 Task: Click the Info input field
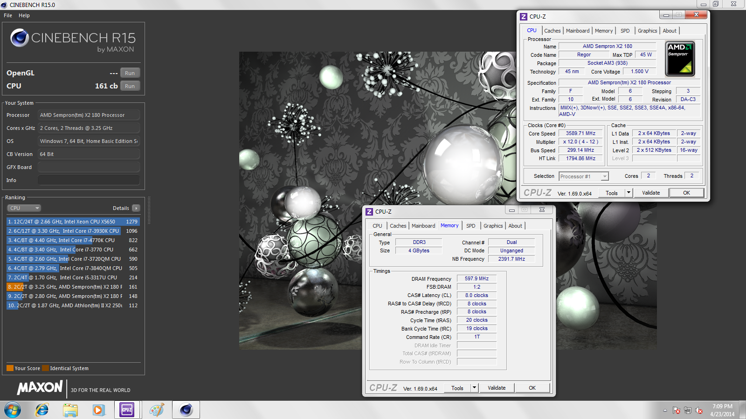pos(89,180)
